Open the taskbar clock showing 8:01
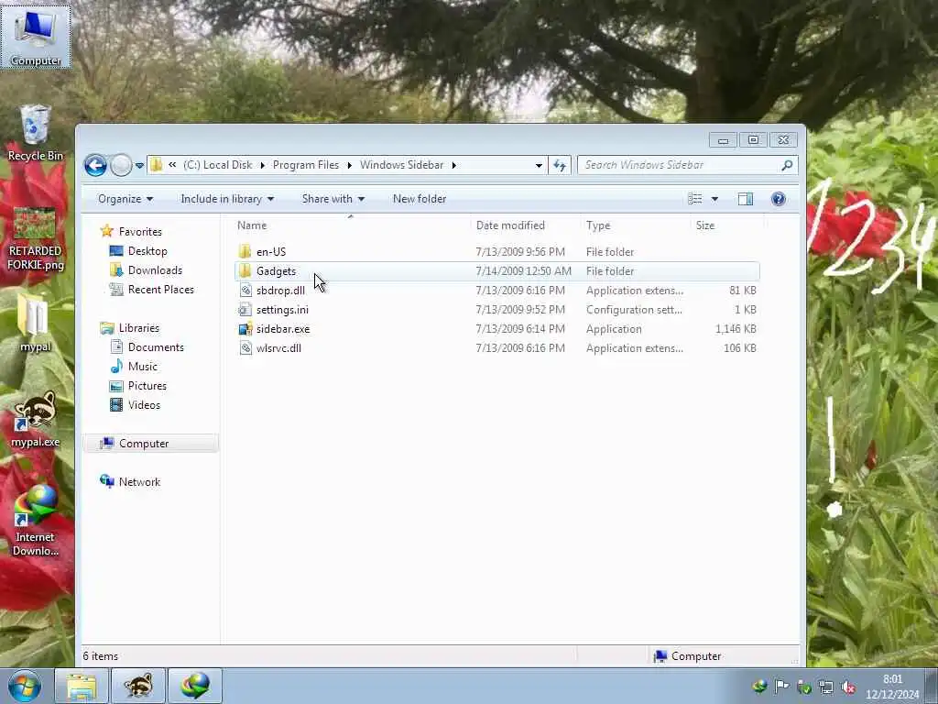The width and height of the screenshot is (938, 704). pyautogui.click(x=892, y=687)
